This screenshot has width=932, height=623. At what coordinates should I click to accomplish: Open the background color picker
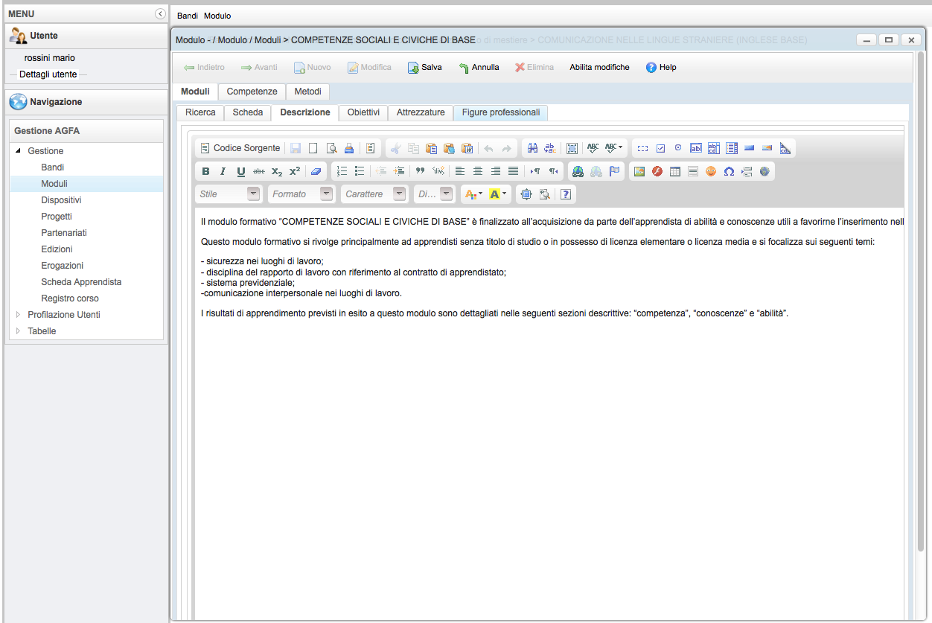[x=498, y=194]
